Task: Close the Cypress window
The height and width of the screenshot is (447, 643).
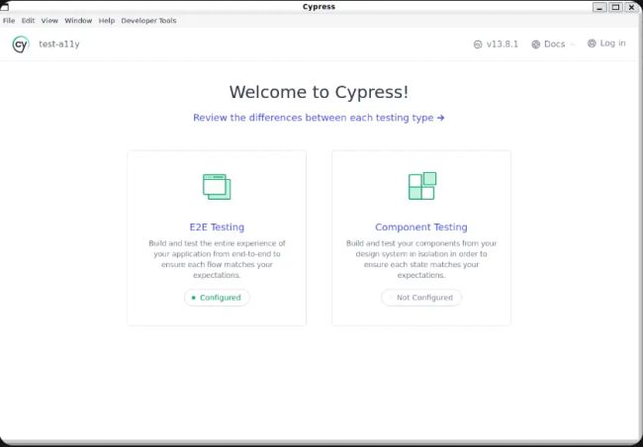Action: coord(631,7)
